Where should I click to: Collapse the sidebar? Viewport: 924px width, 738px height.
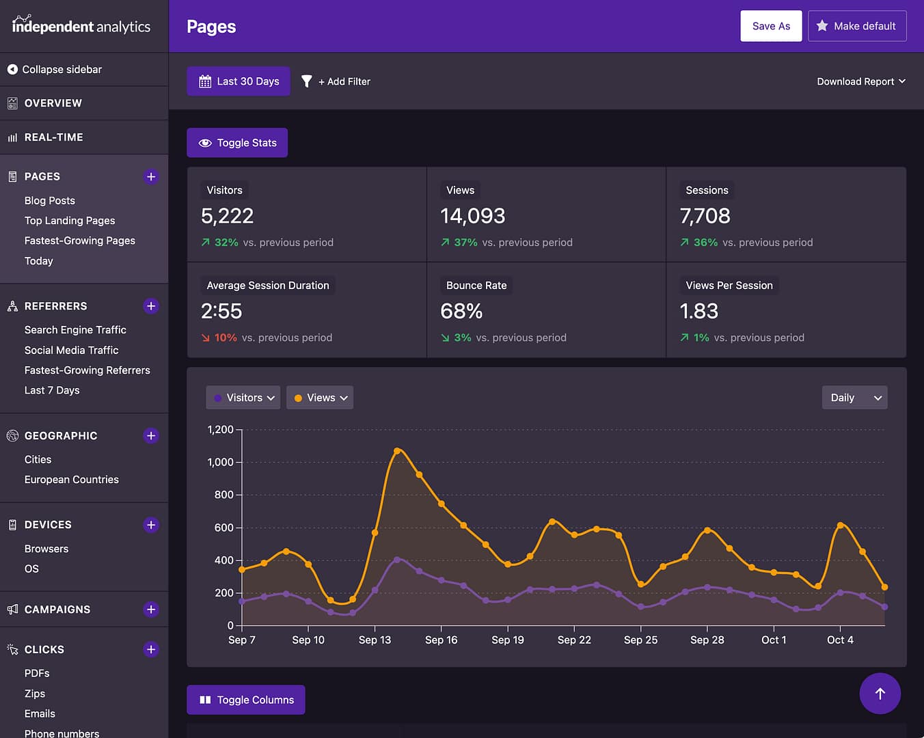pos(55,70)
